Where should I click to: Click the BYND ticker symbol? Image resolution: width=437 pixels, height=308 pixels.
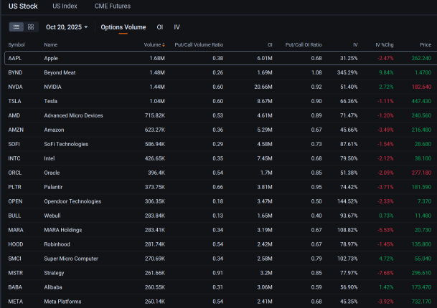(x=15, y=72)
